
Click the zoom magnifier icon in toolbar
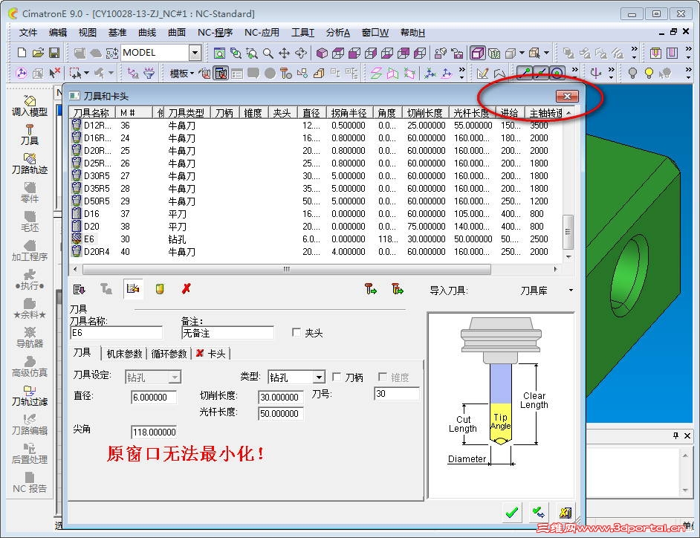[x=268, y=53]
